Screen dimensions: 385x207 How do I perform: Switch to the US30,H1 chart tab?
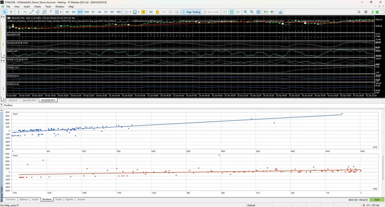coord(13,100)
